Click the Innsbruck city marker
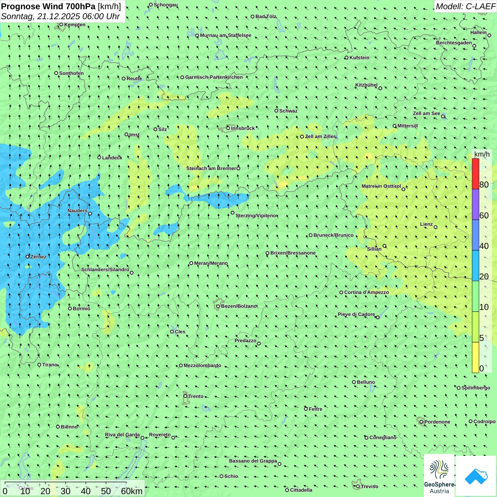 [228, 128]
